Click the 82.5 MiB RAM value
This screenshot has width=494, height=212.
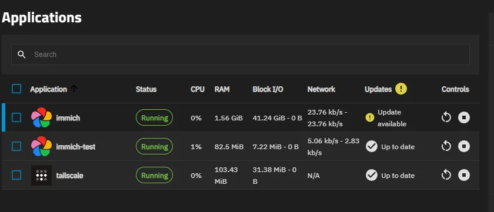point(229,147)
